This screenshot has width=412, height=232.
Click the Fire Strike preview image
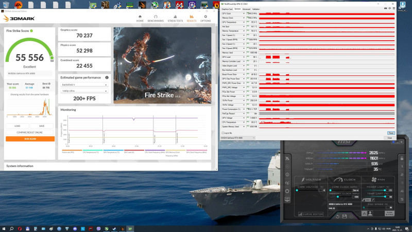point(162,65)
